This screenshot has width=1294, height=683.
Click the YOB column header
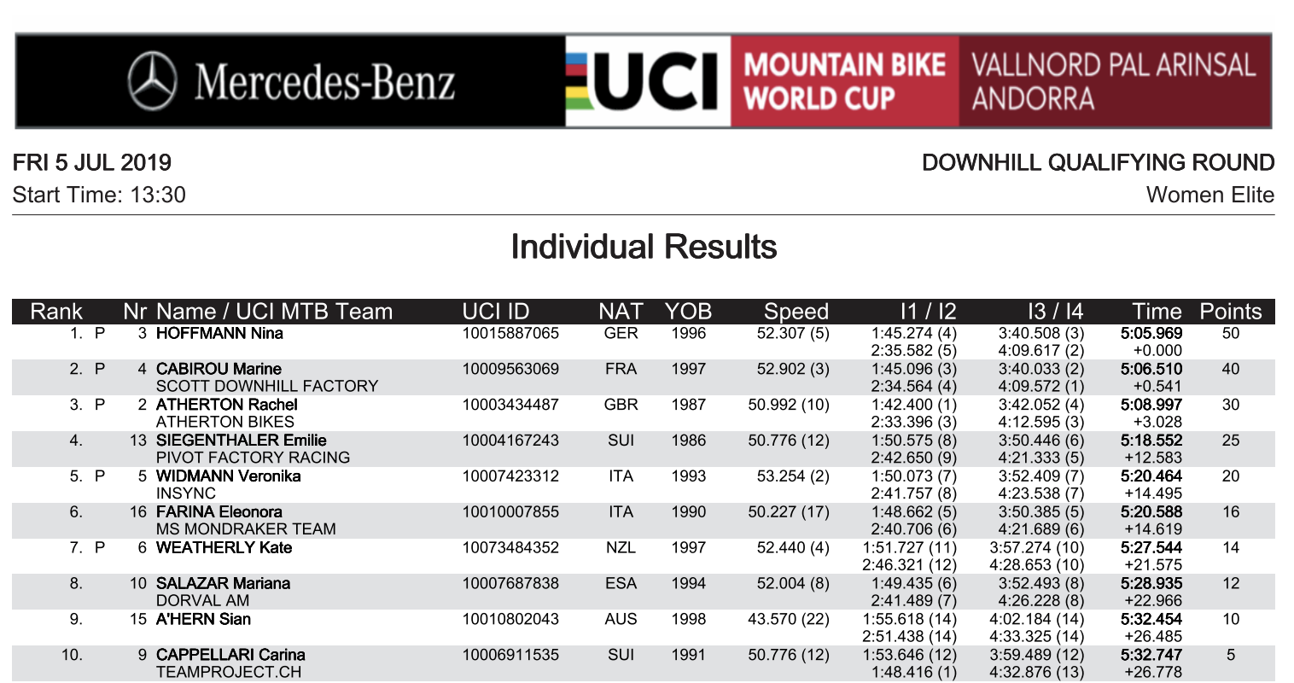pos(688,312)
